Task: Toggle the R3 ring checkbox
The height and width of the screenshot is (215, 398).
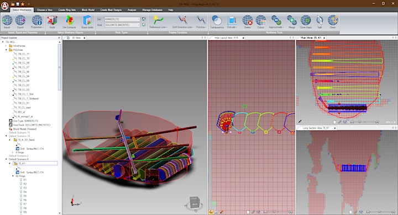Action: pos(22,188)
